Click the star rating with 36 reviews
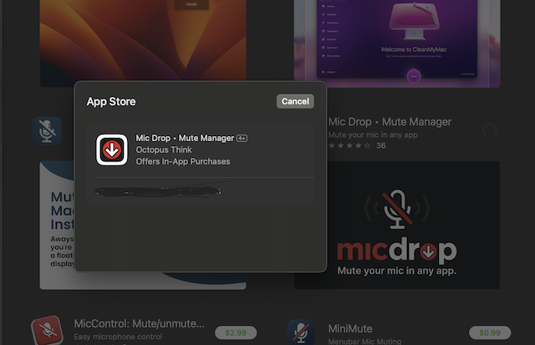 click(x=357, y=145)
